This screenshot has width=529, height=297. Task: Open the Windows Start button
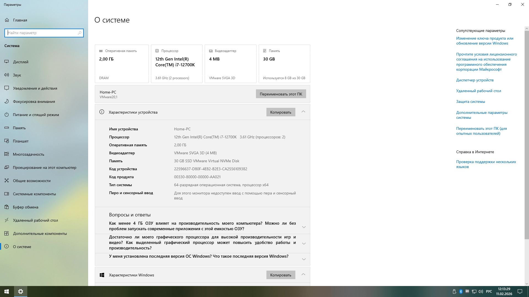[x=7, y=291]
